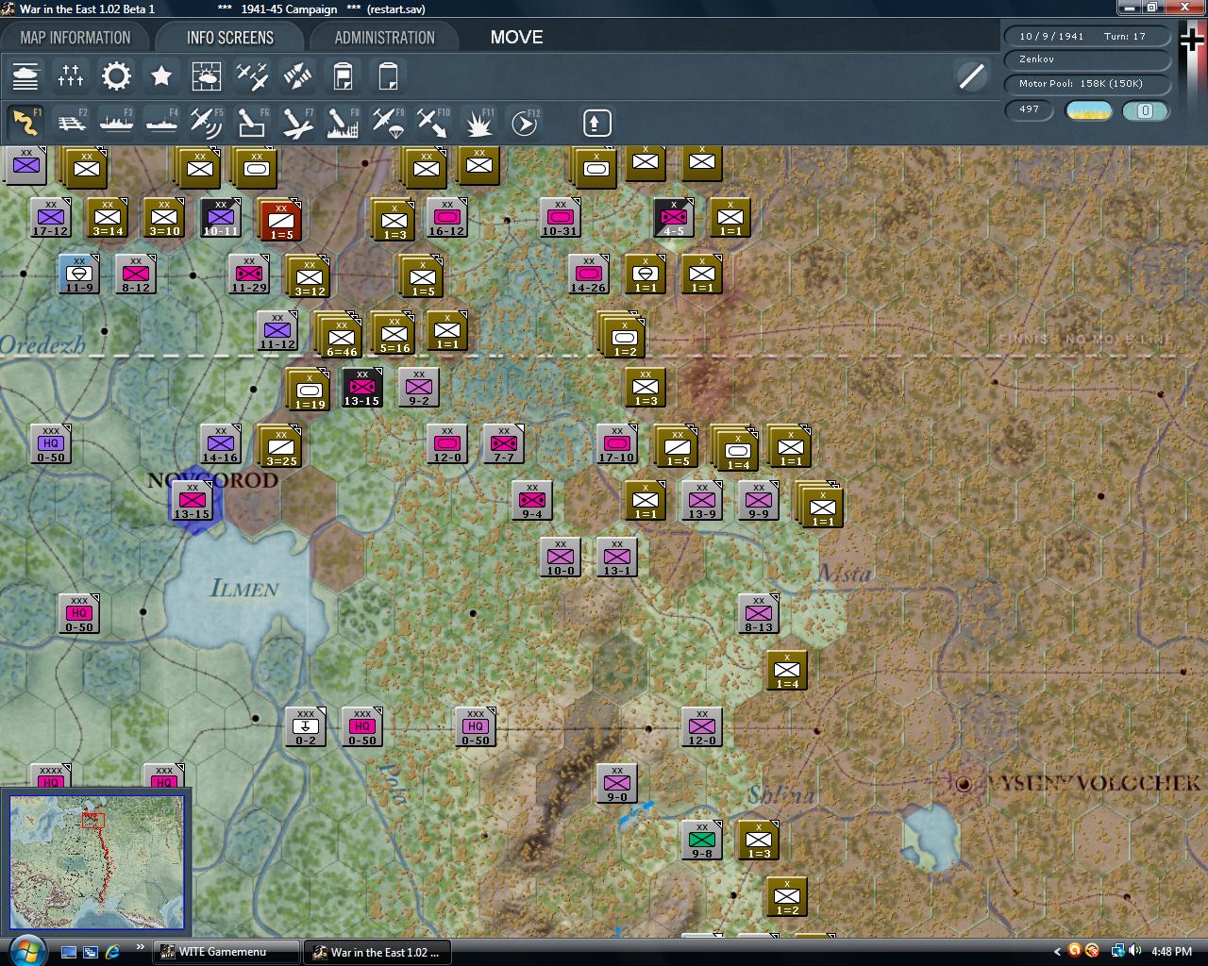Select the red Soviet 1=5 counter
The width and height of the screenshot is (1208, 966).
(x=280, y=220)
